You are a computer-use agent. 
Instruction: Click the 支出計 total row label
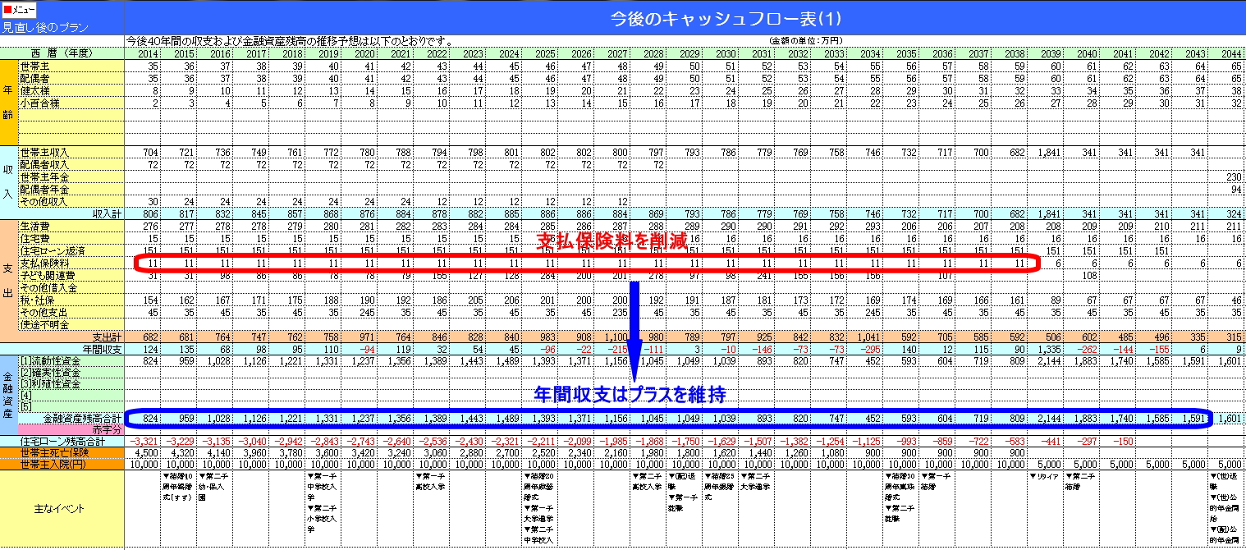[107, 337]
